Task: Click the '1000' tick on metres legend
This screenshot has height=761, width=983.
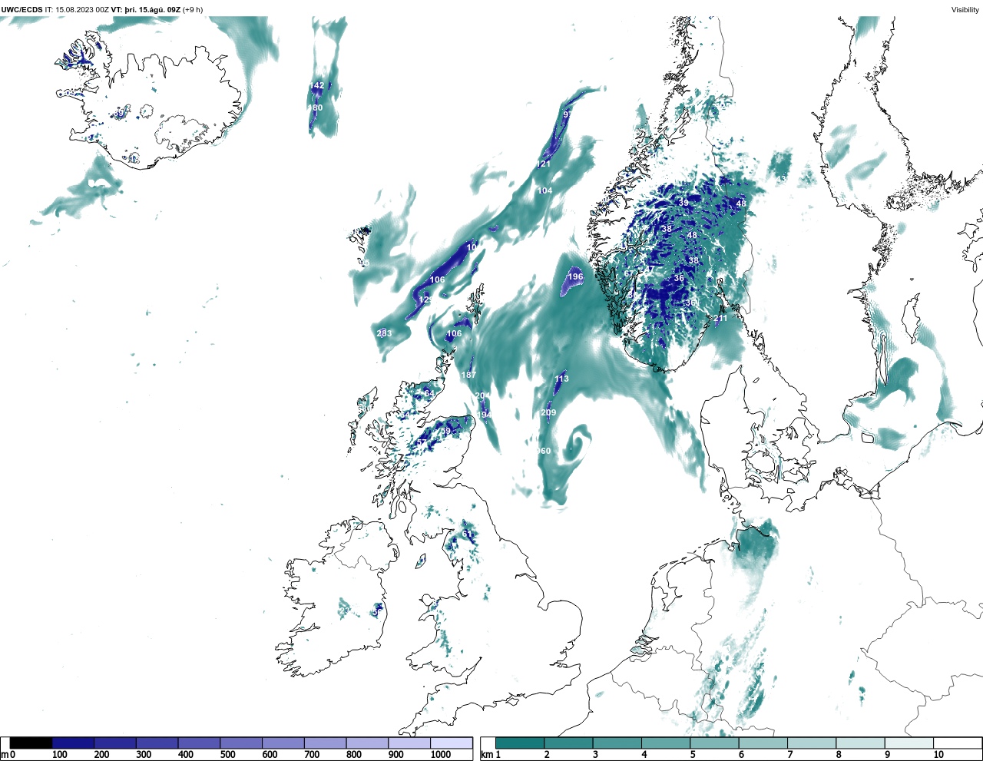Action: point(441,755)
